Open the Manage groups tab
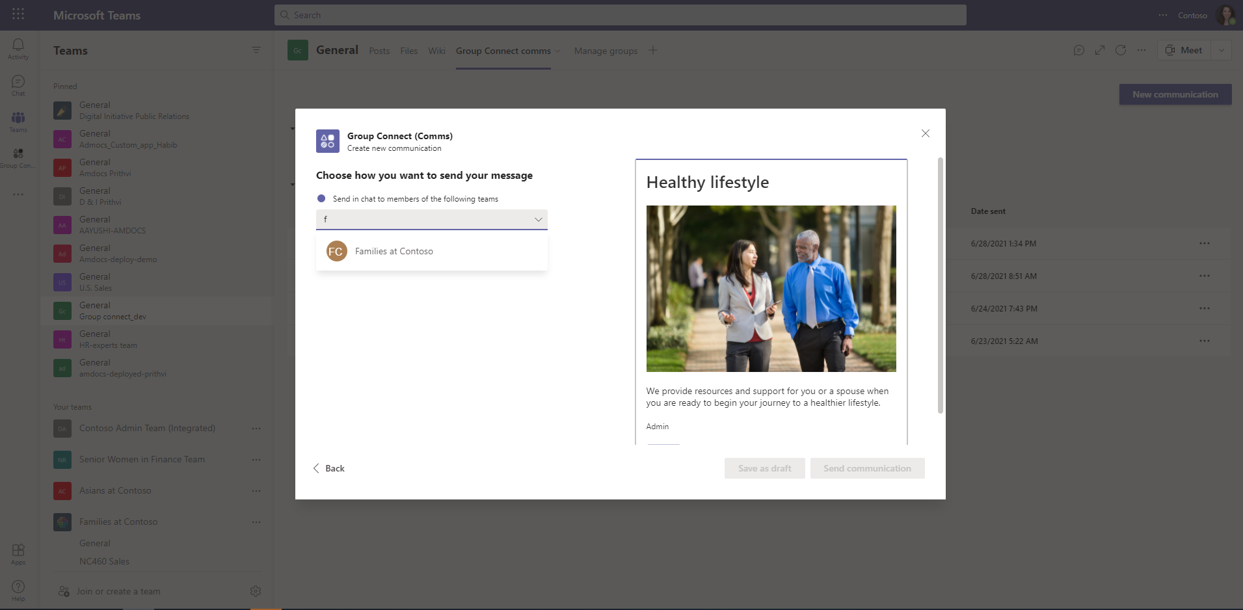1243x610 pixels. [x=606, y=51]
